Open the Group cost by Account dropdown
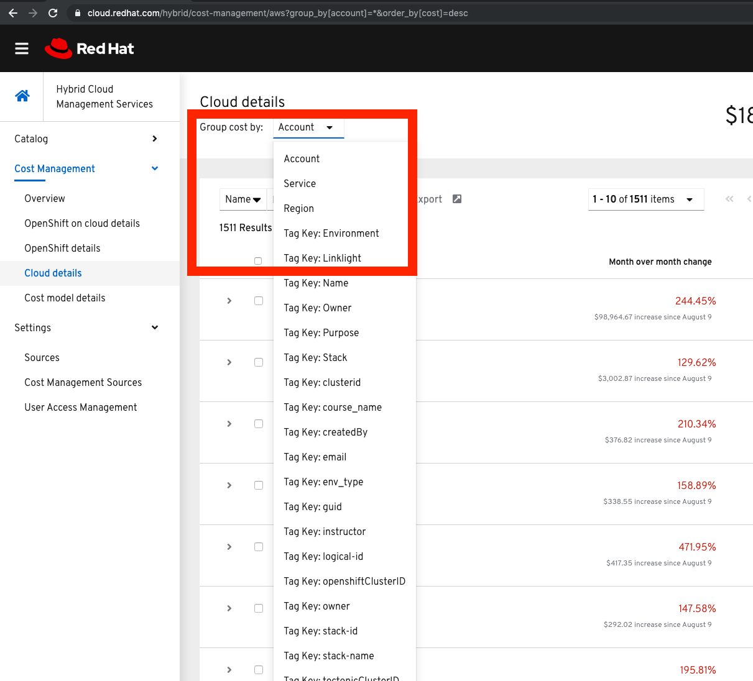753x681 pixels. [308, 127]
